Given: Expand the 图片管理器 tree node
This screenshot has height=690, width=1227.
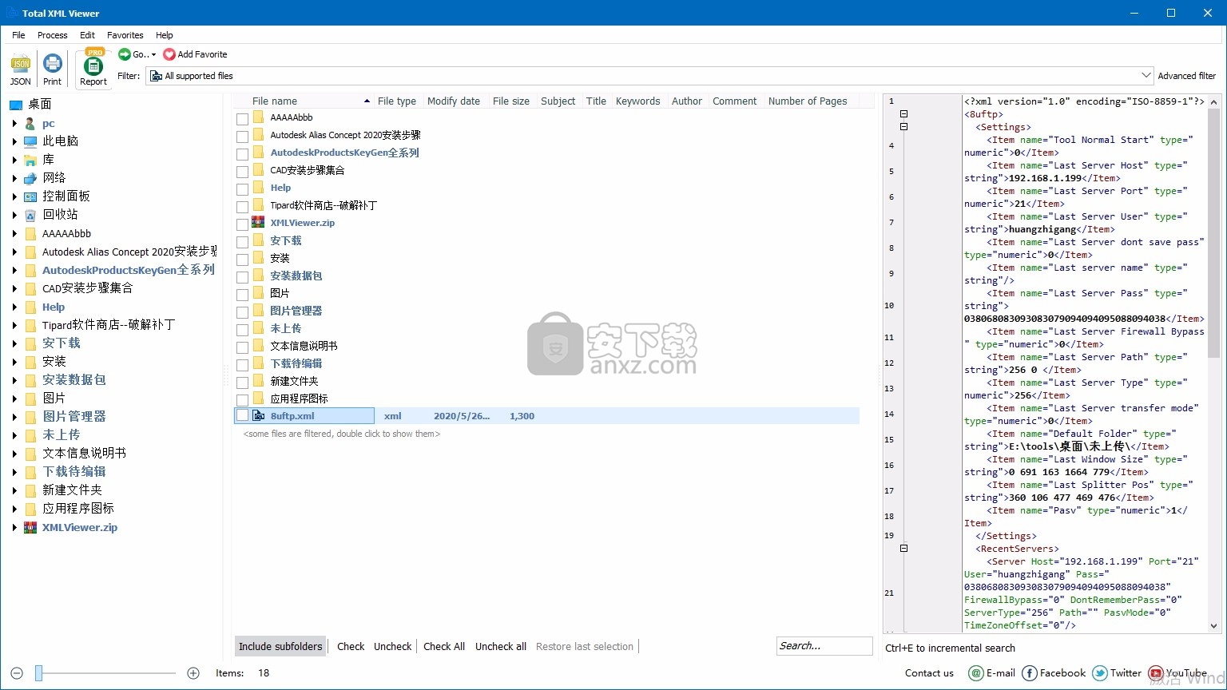Looking at the screenshot, I should pyautogui.click(x=14, y=417).
